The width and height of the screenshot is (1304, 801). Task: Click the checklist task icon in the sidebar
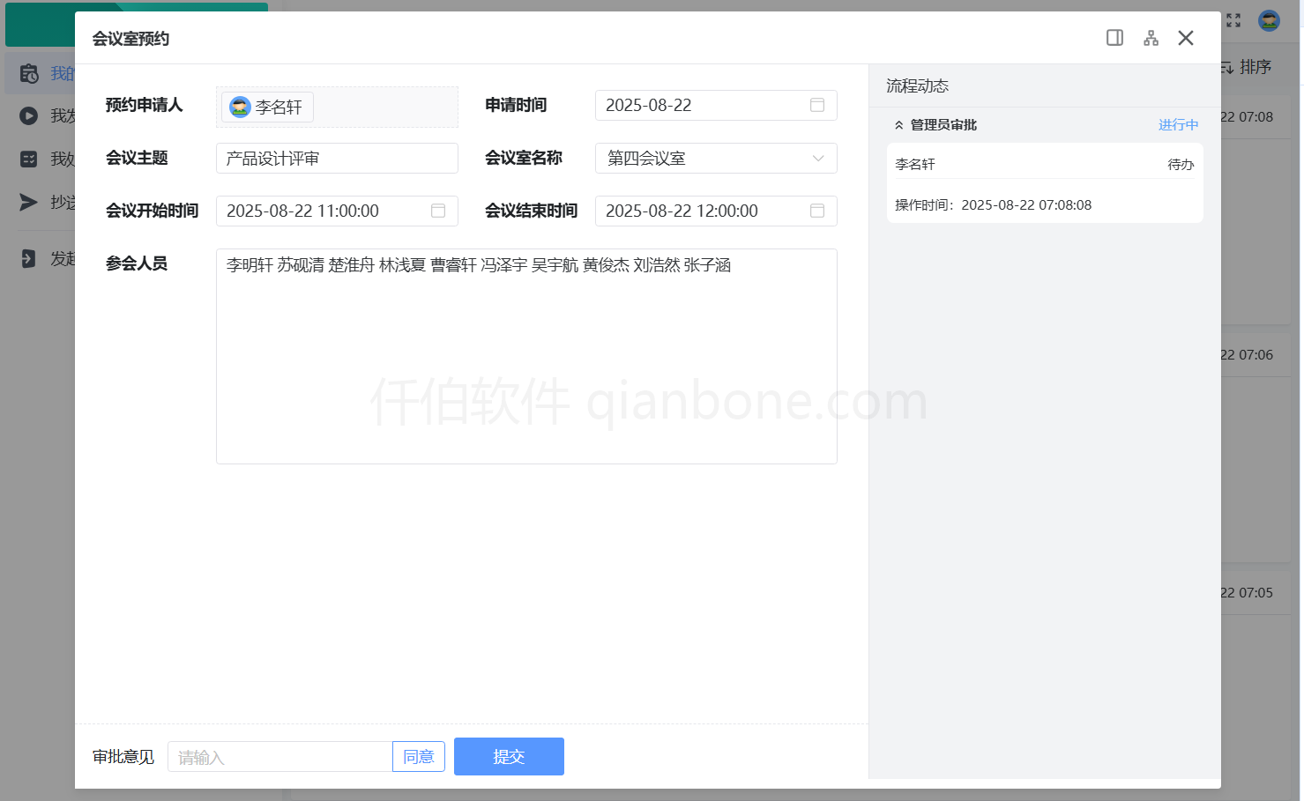point(27,159)
